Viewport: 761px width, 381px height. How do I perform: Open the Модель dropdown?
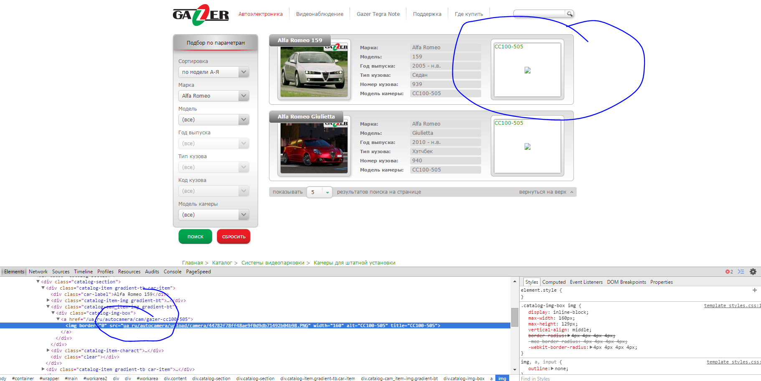[x=214, y=120]
